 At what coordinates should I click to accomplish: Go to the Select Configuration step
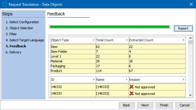22,22
